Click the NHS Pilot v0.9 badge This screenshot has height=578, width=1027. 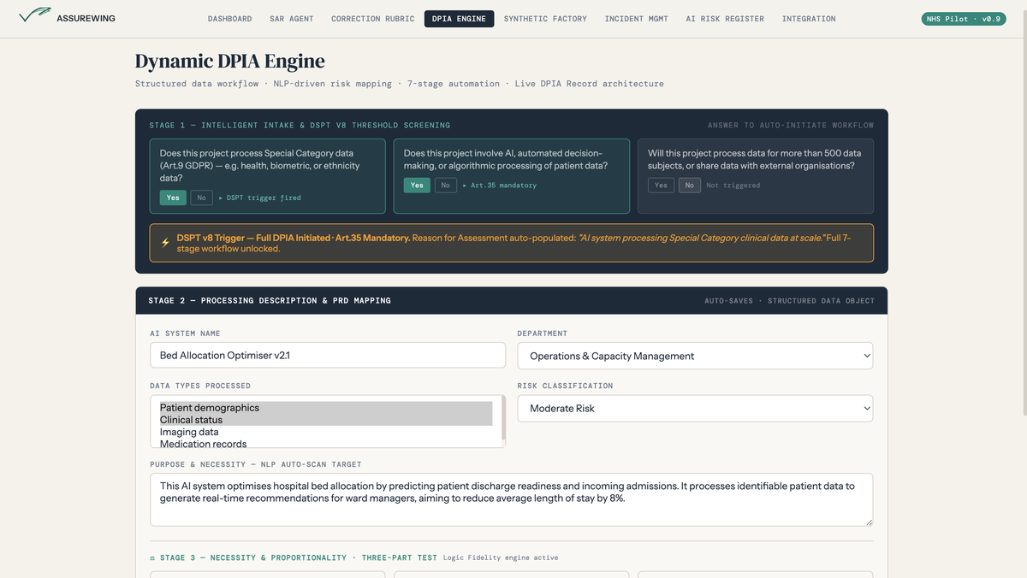point(963,19)
